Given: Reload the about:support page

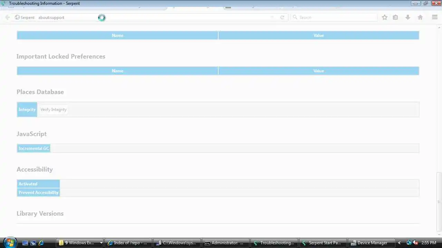Looking at the screenshot, I should pyautogui.click(x=282, y=17).
